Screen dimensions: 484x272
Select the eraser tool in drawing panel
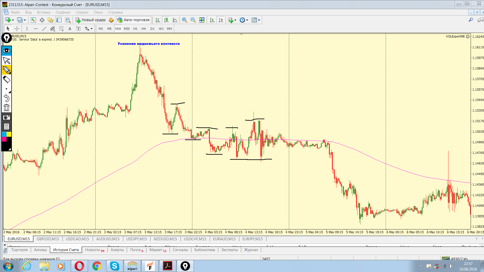tap(7, 80)
